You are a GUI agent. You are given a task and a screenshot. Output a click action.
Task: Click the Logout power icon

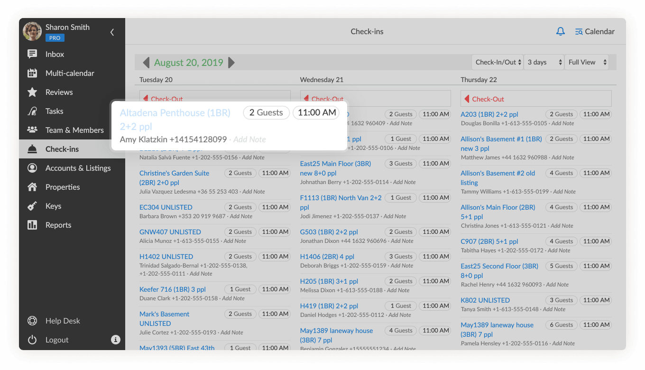32,340
